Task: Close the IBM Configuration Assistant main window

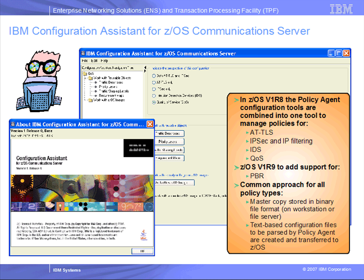Action: point(346,54)
